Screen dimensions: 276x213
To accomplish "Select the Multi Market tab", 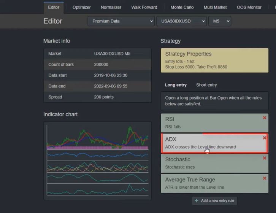I will pyautogui.click(x=215, y=7).
